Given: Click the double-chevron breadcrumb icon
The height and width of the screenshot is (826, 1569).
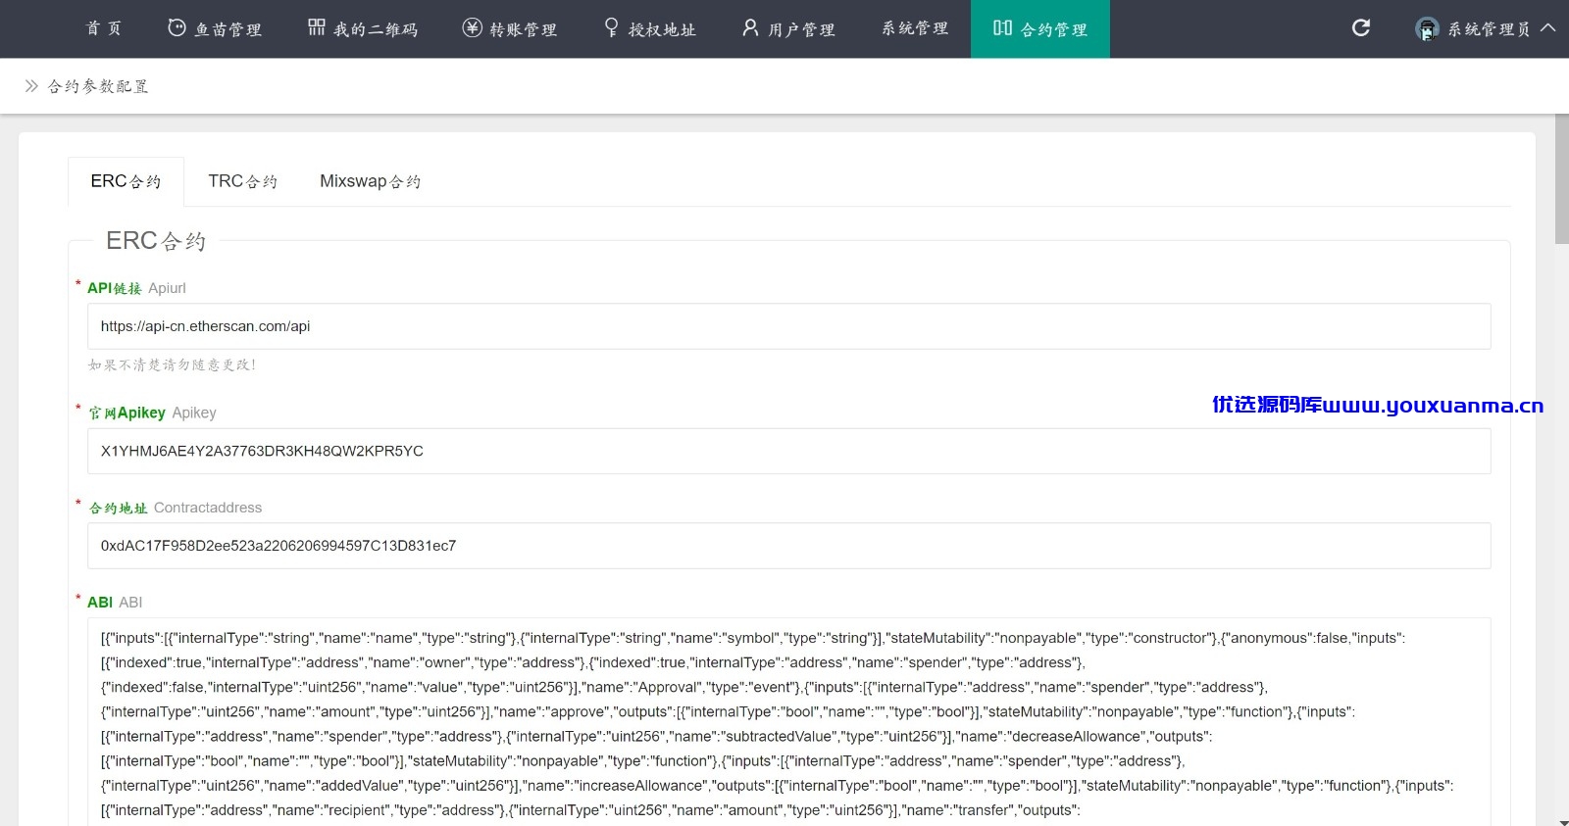Looking at the screenshot, I should pos(31,85).
